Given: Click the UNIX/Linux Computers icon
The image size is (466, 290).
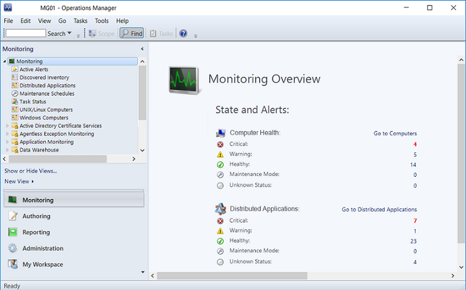Looking at the screenshot, I should point(15,110).
